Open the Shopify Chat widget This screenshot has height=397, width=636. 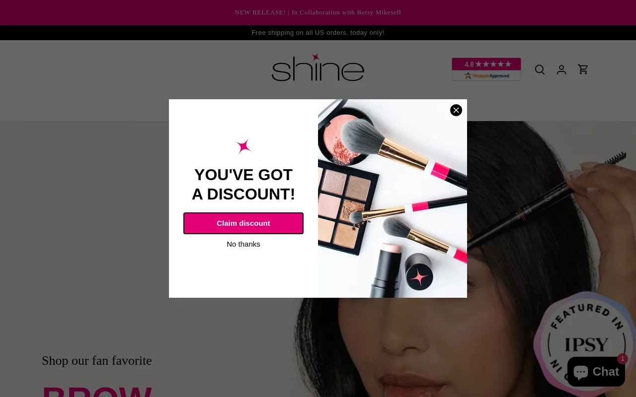pyautogui.click(x=596, y=372)
